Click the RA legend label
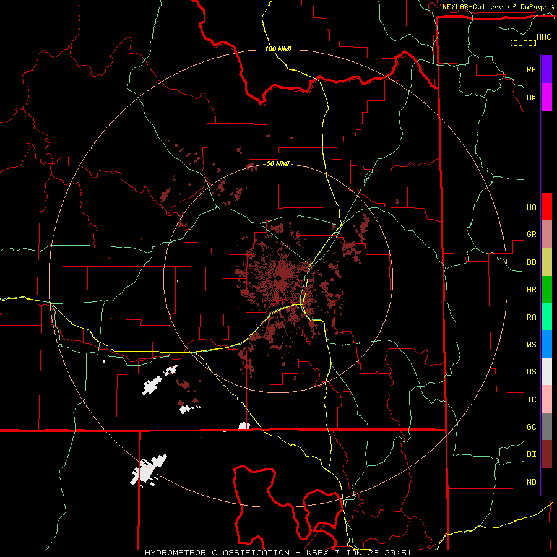The image size is (557, 557). point(531,317)
